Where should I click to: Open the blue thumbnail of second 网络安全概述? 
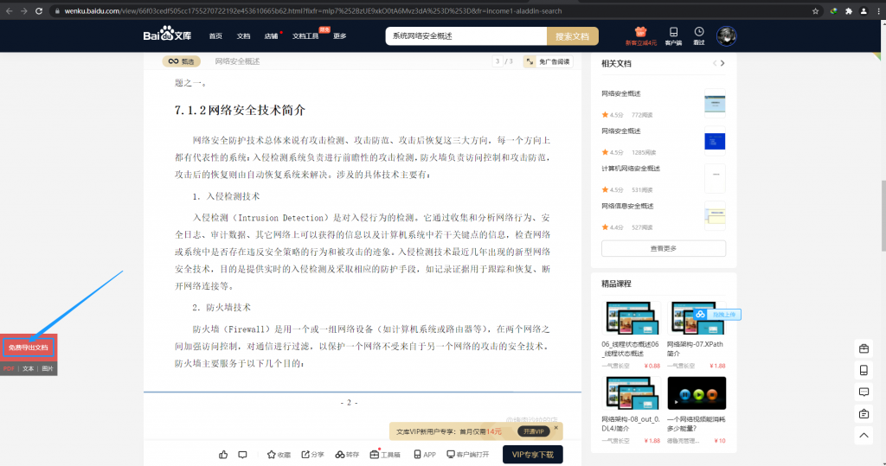(x=715, y=141)
